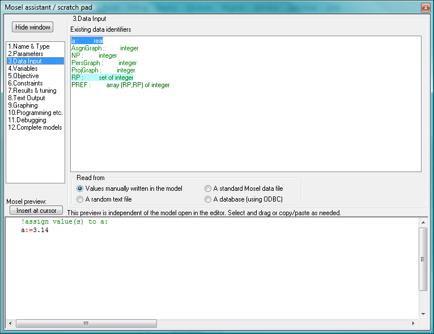This screenshot has height=334, width=434.
Task: Choose 'A database (using ODBC)' source
Action: pyautogui.click(x=208, y=199)
